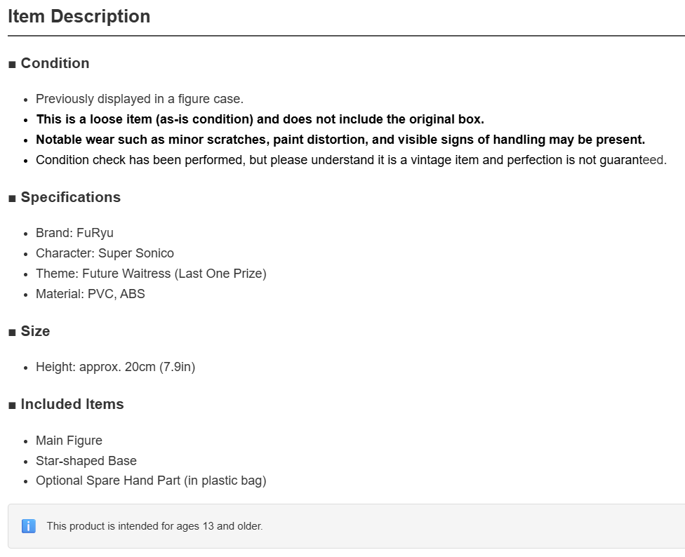The height and width of the screenshot is (557, 685).
Task: Click the Character: Super Sonico line
Action: (x=105, y=253)
